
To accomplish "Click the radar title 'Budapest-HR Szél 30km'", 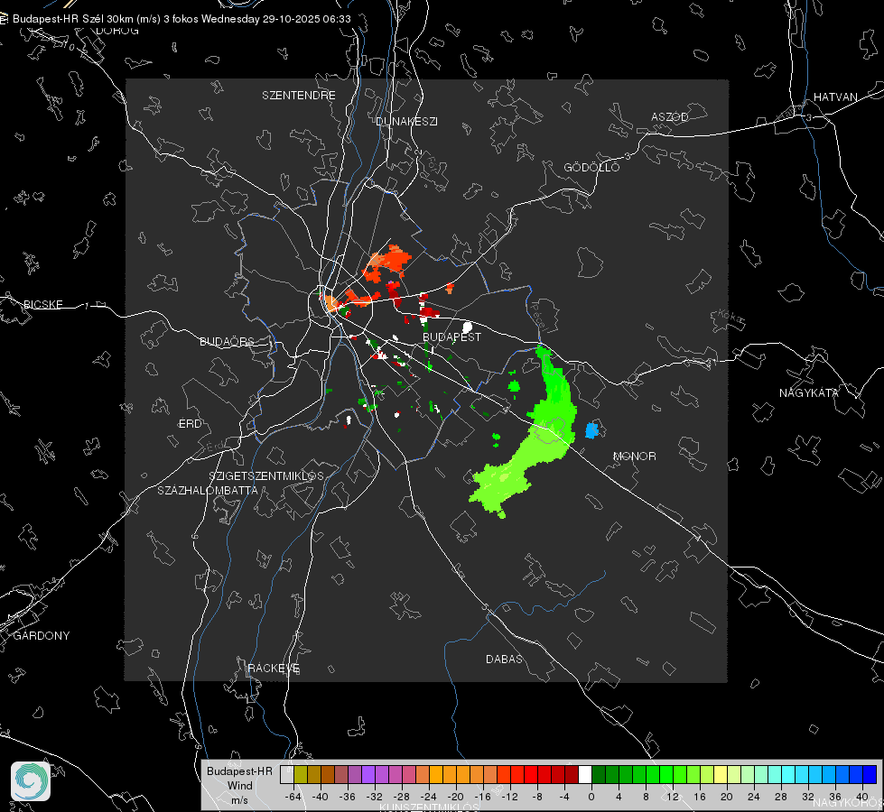I will (x=73, y=19).
